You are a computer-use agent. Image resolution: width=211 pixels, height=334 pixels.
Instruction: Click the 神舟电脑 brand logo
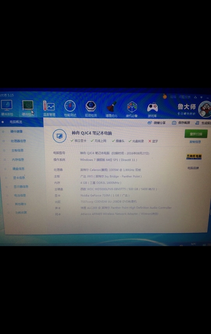194,157
